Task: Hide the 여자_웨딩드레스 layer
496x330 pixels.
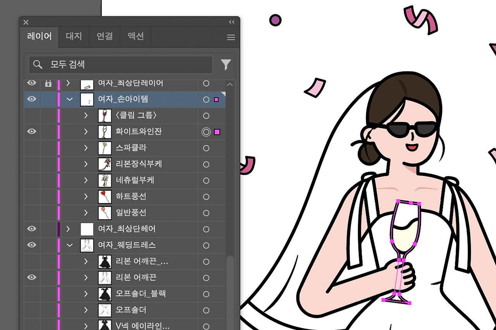Action: 32,245
